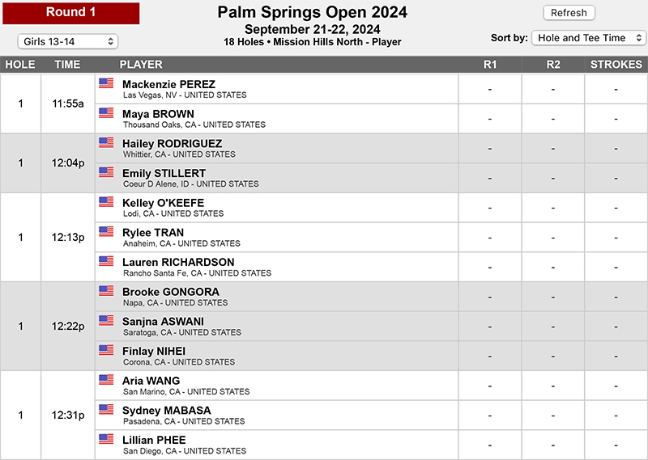The width and height of the screenshot is (648, 460).
Task: Open the Girls 13-14 division dropdown
Action: [68, 41]
